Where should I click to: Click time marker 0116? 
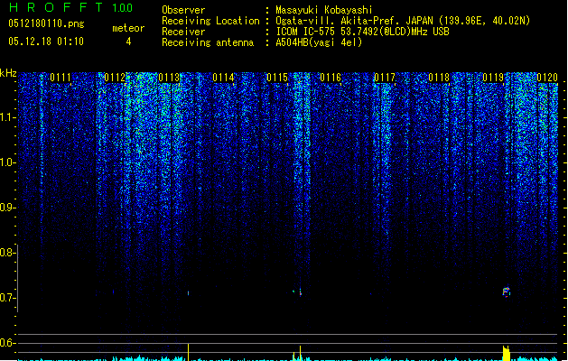coord(331,78)
